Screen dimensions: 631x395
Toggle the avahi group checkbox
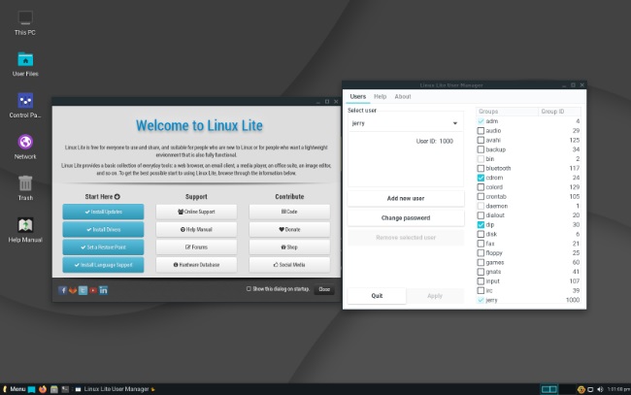[x=481, y=140]
